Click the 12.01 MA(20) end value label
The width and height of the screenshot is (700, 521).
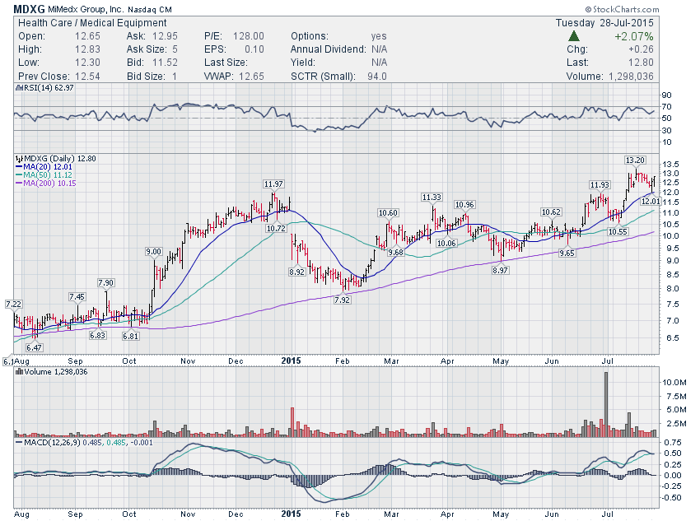click(x=651, y=202)
